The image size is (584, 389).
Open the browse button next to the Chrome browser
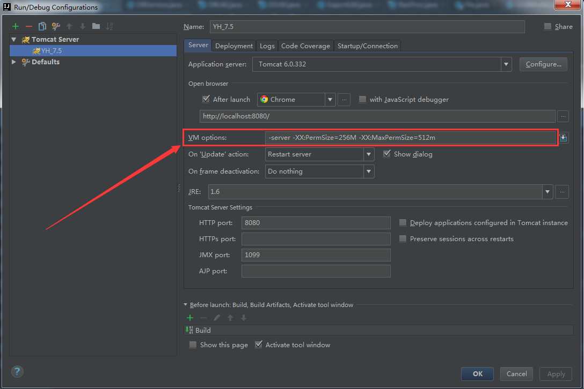tap(344, 100)
